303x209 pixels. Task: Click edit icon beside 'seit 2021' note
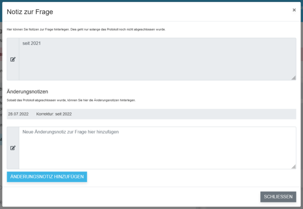tap(13, 59)
